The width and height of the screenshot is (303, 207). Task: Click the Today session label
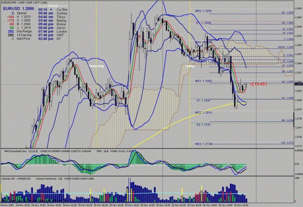[190, 66]
